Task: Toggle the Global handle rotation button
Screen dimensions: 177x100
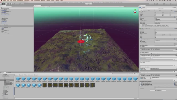Action: pyautogui.click(x=22, y=4)
